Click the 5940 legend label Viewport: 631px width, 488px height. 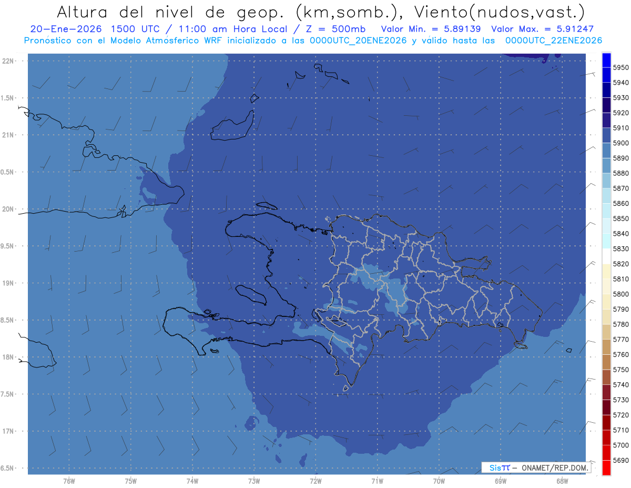tap(620, 83)
